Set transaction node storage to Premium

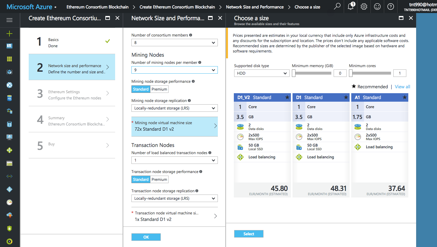(x=159, y=180)
